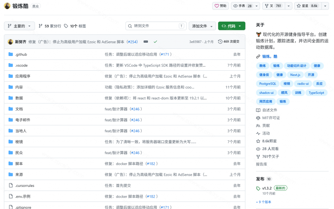This screenshot has width=334, height=209.
Task: Open the 469 次提交 history link
Action: tap(229, 42)
